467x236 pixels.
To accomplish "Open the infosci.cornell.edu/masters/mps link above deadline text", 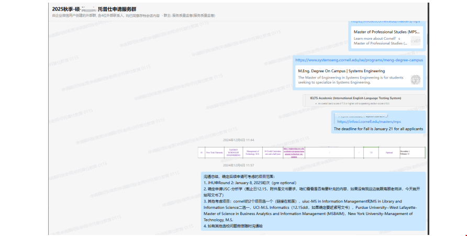I will coord(369,121).
